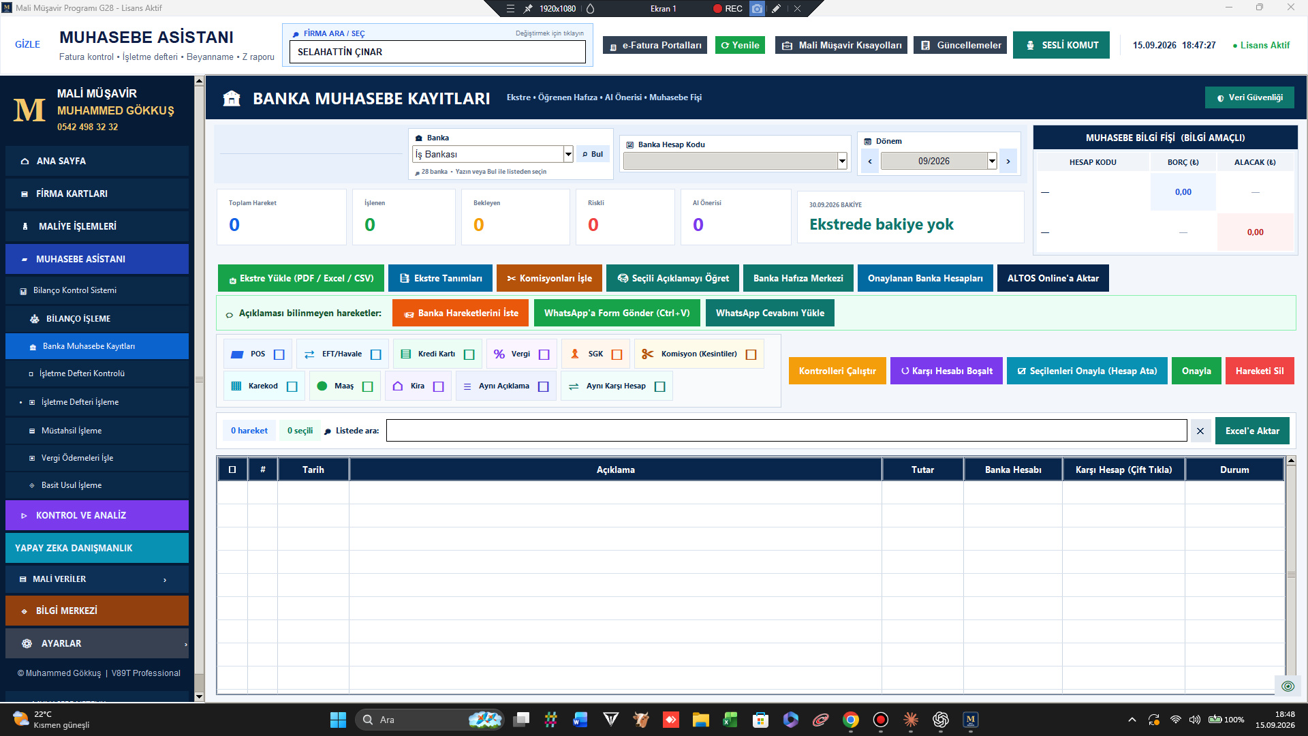Screen dimensions: 1308x736
Task: Click the pin icon in recorder bar
Action: point(528,9)
